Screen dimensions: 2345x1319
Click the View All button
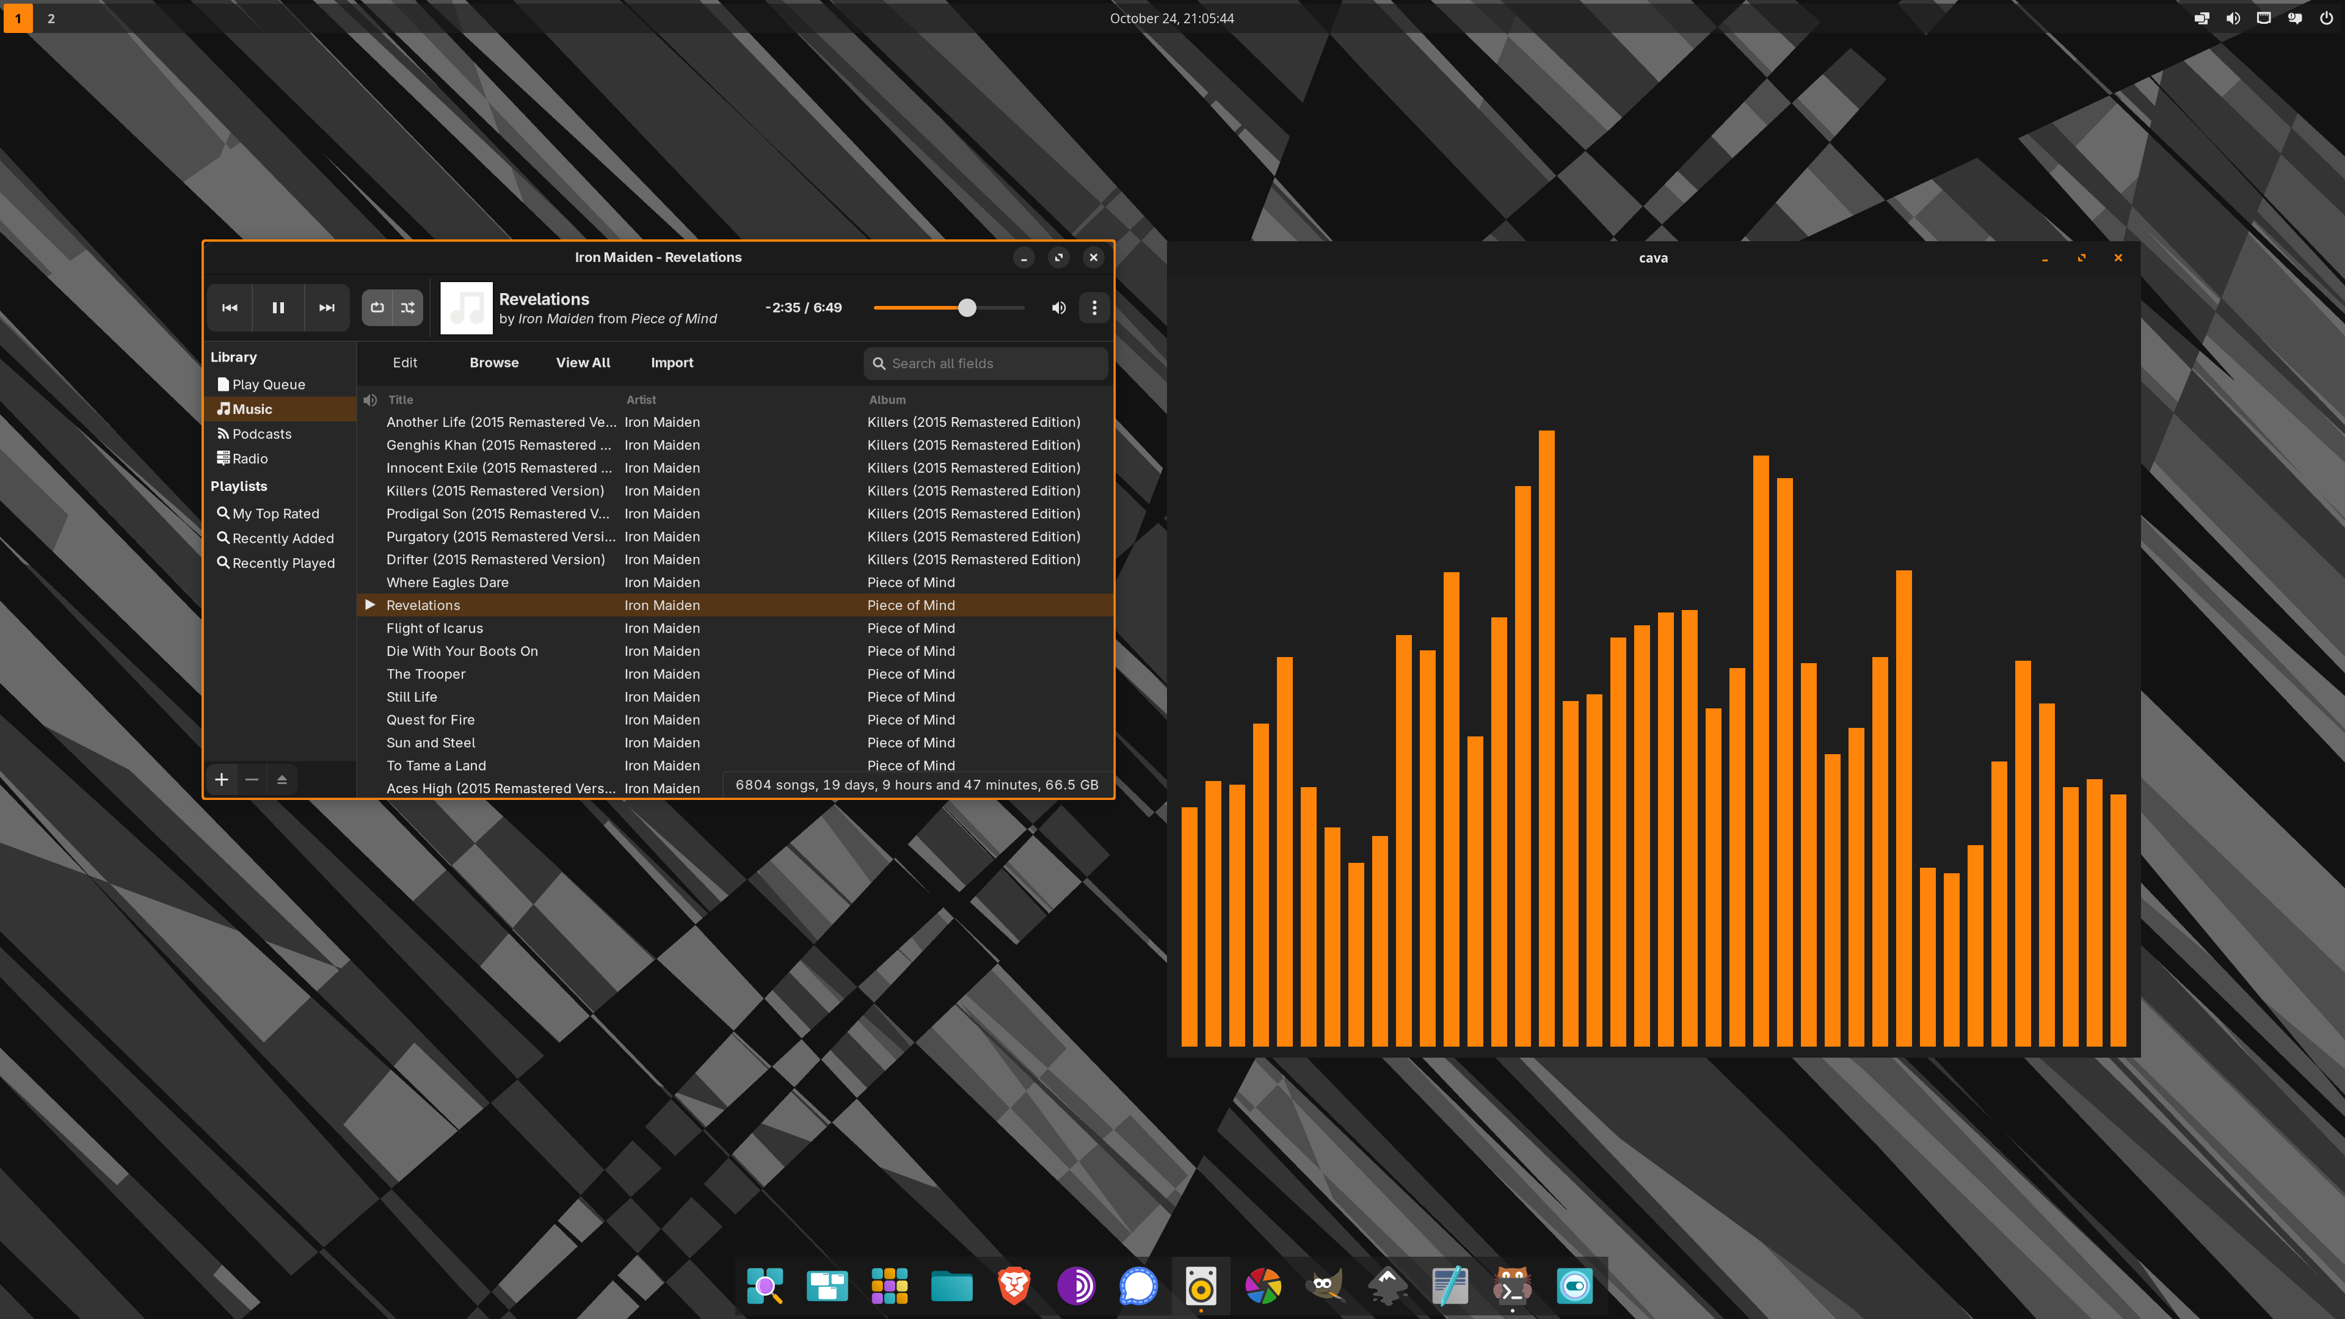coord(583,362)
